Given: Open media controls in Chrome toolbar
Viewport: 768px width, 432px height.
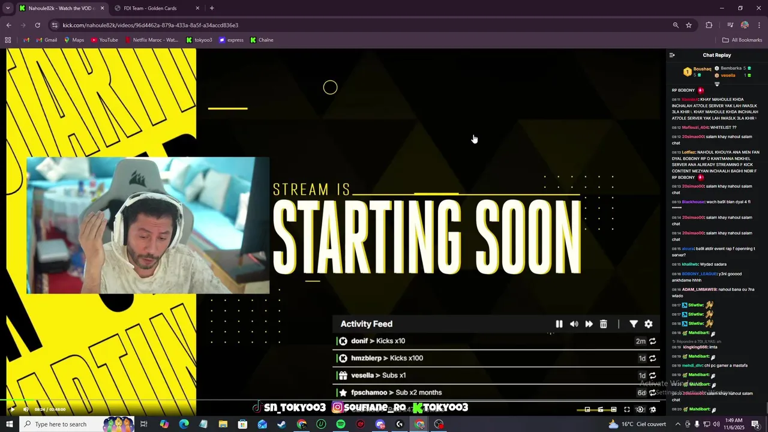Looking at the screenshot, I should (x=730, y=25).
